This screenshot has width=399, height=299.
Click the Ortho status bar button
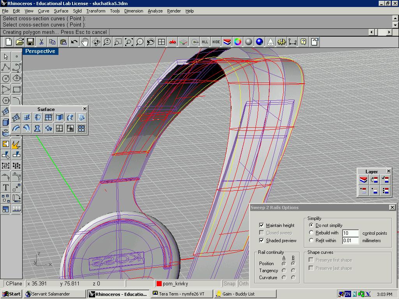[244, 283]
